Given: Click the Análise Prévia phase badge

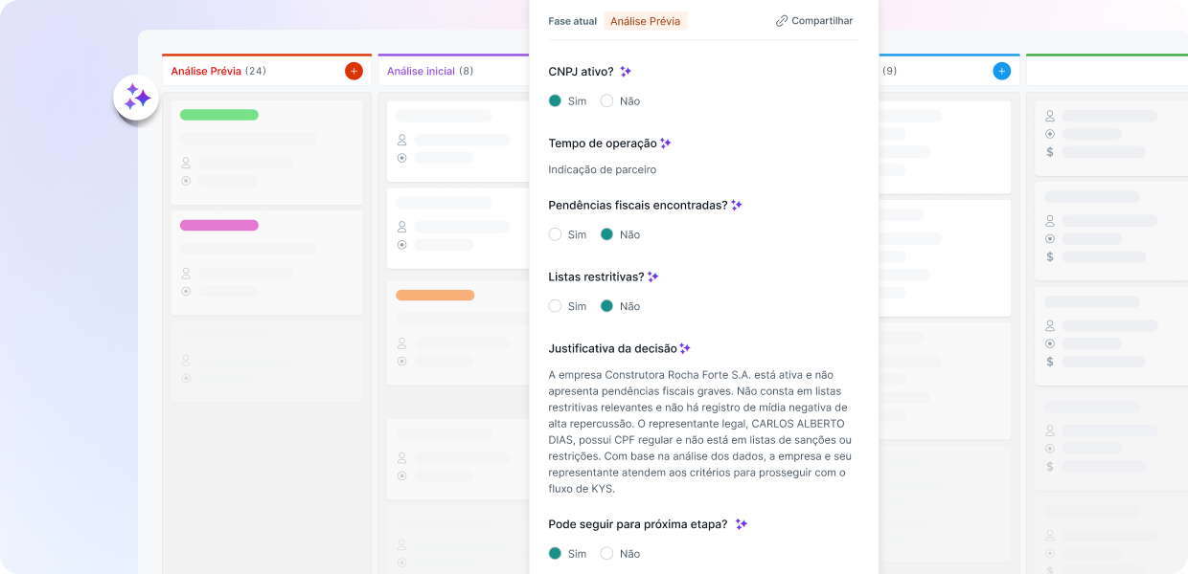Looking at the screenshot, I should point(645,21).
